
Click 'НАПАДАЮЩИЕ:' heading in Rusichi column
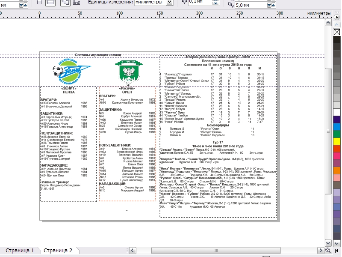(115, 184)
